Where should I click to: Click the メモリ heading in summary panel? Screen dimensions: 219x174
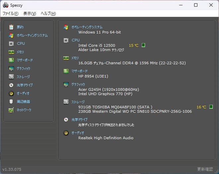click(75, 58)
